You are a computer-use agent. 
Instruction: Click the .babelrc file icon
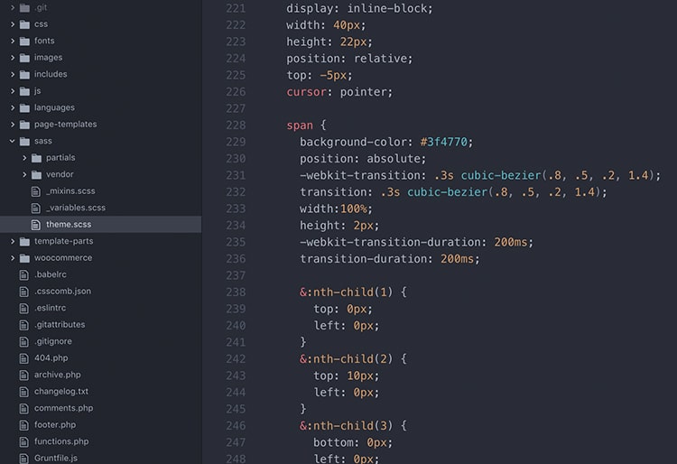pos(24,274)
